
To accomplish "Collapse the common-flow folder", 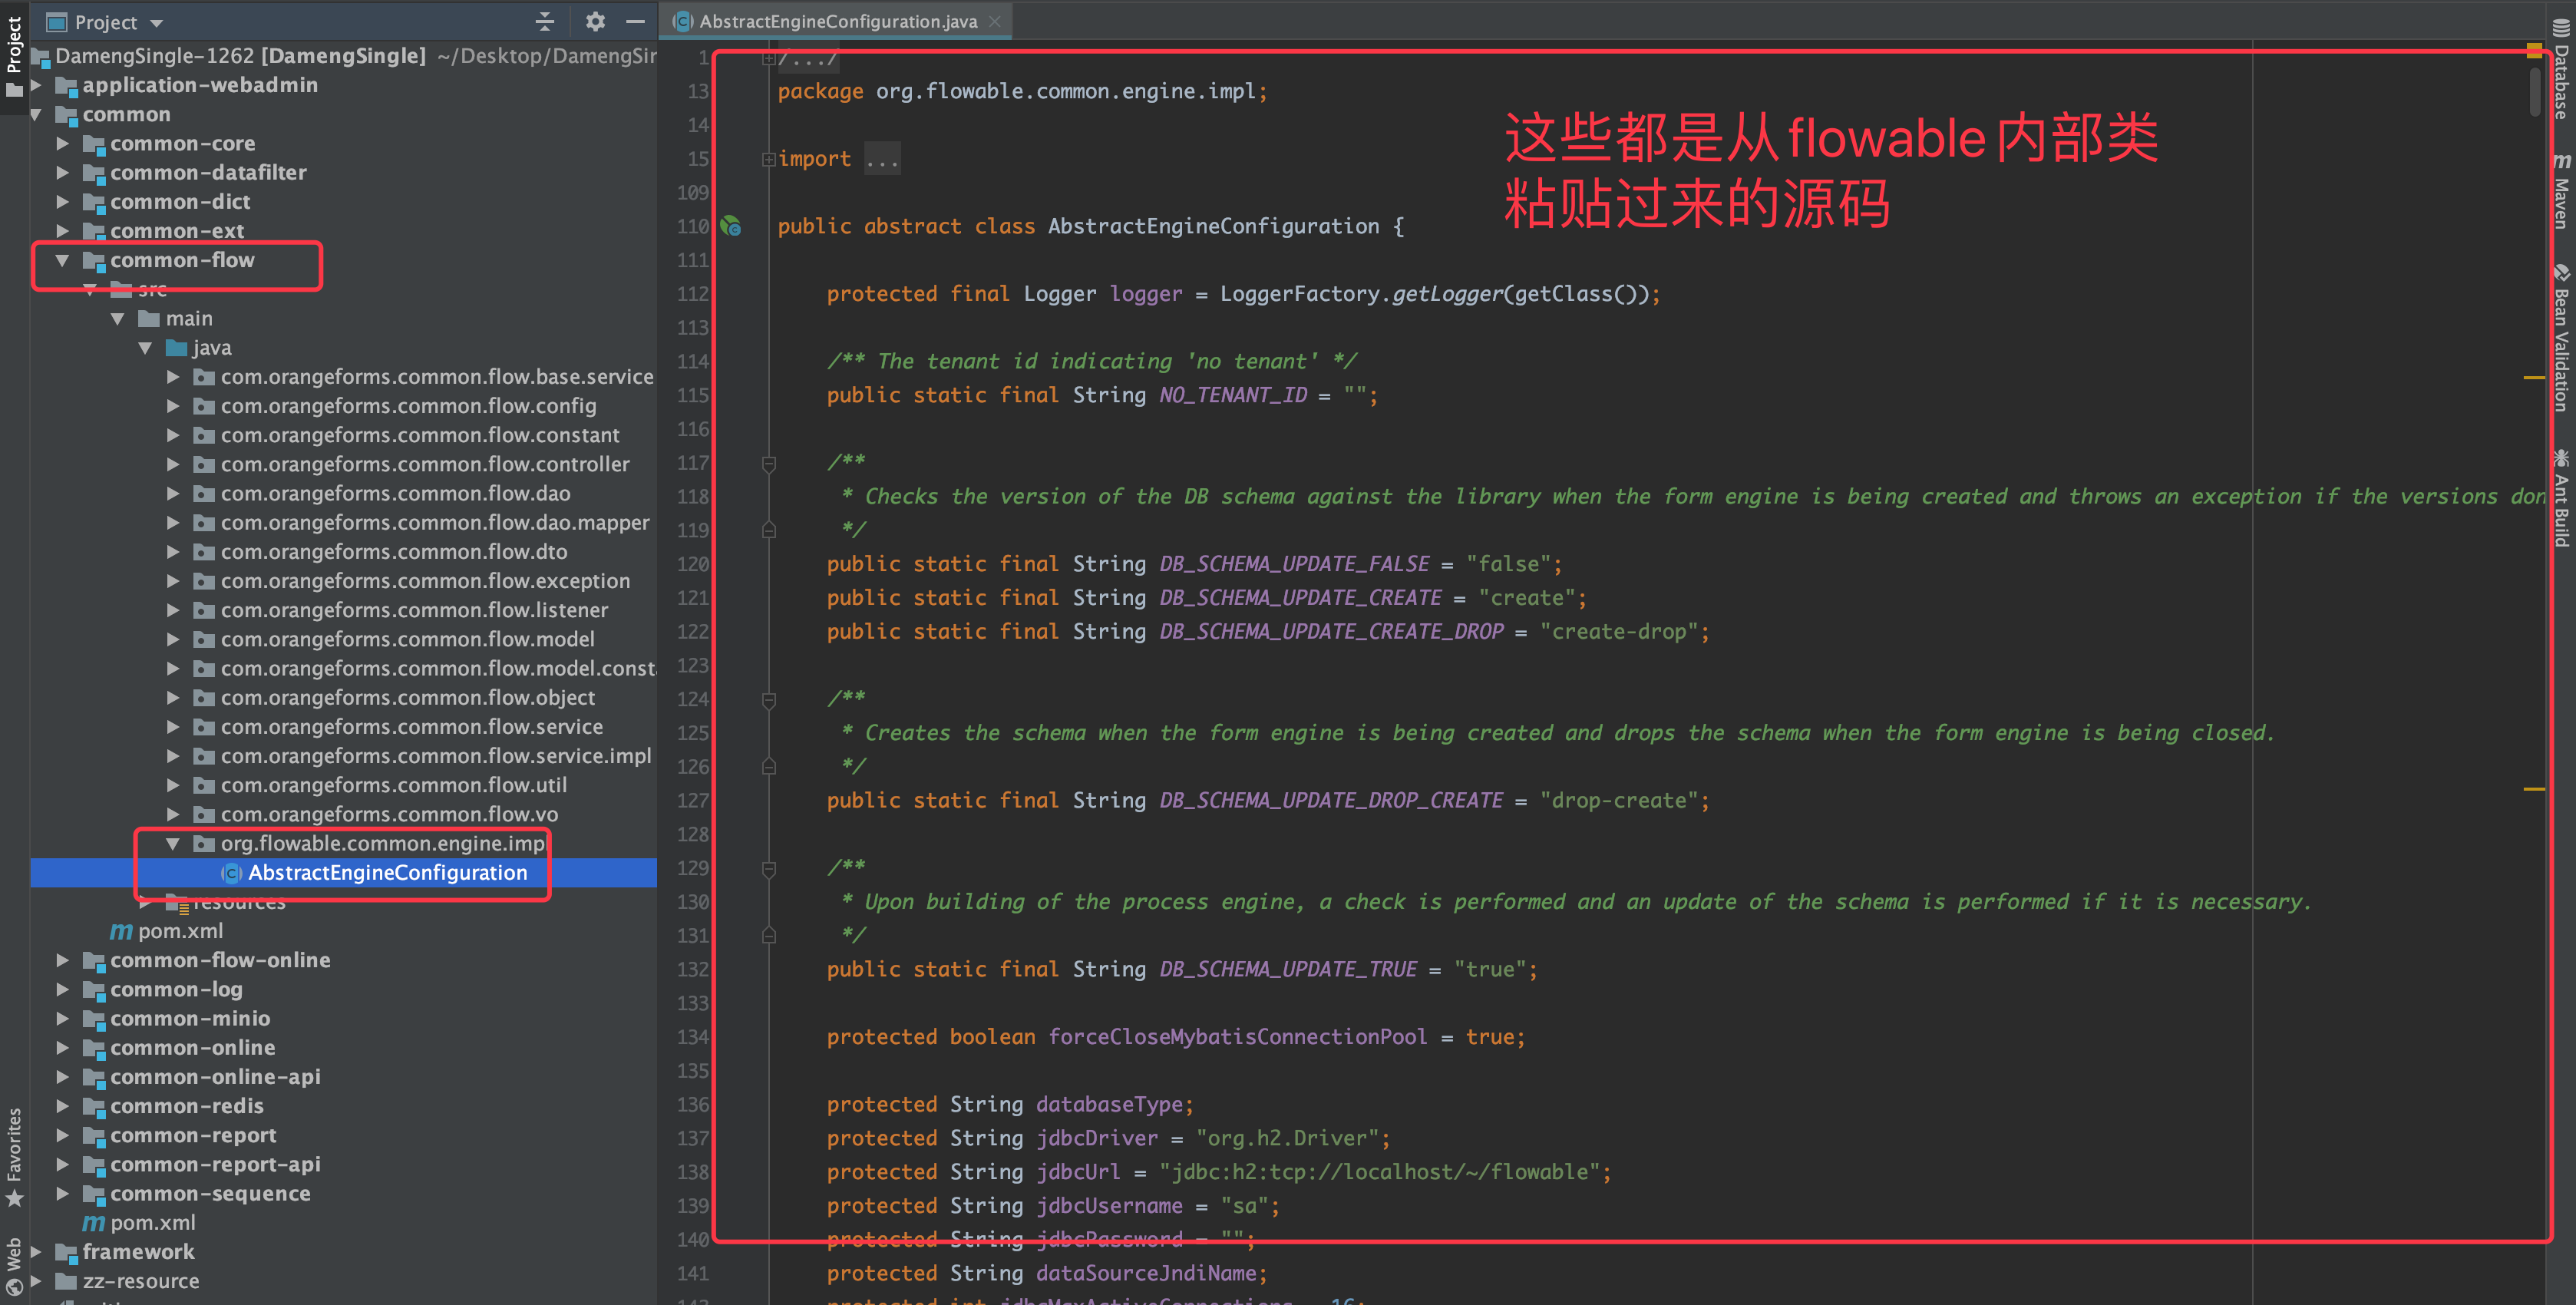I will [62, 260].
